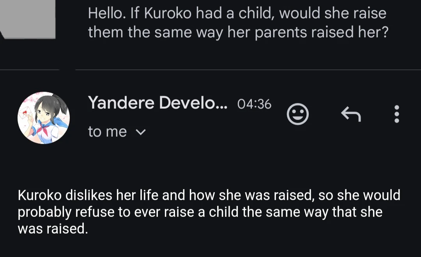Click the reply line starting "Kuroko dislikes her life"
The image size is (421, 257).
click(x=209, y=195)
